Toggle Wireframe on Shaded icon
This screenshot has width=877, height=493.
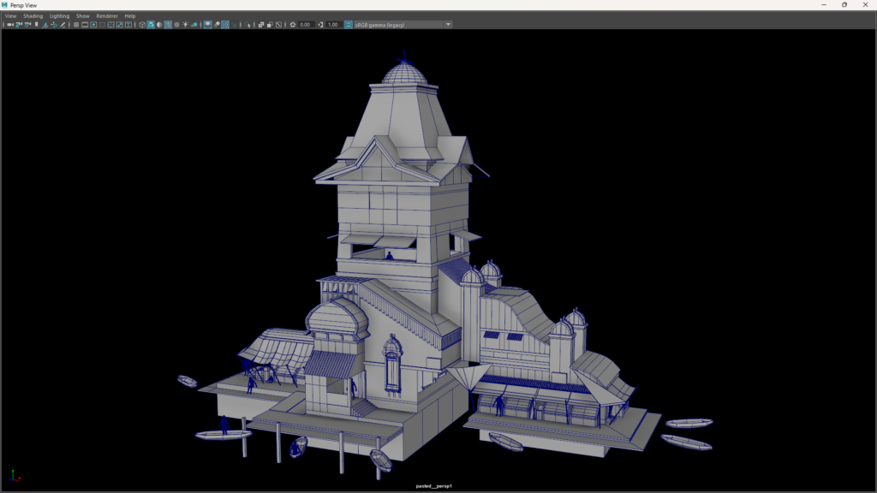pyautogui.click(x=168, y=25)
